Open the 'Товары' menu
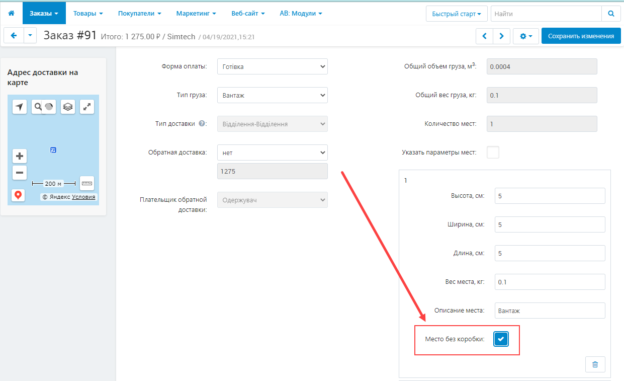 coord(88,14)
